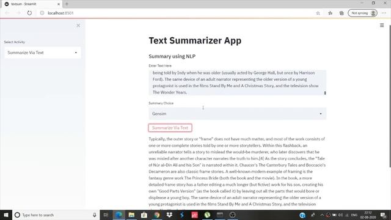Open the green round app icon in the taskbar
Viewport: 391px width, 220px height.
pos(207,215)
